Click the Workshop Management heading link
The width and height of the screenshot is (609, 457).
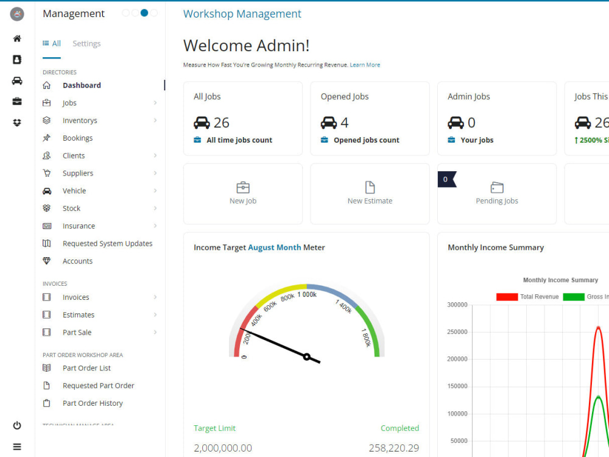click(x=242, y=13)
